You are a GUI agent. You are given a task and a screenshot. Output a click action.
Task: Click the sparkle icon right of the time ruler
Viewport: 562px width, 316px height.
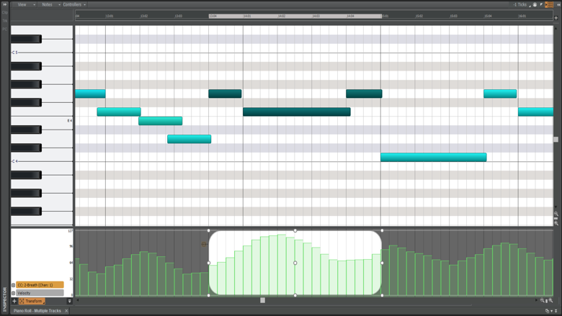556,17
